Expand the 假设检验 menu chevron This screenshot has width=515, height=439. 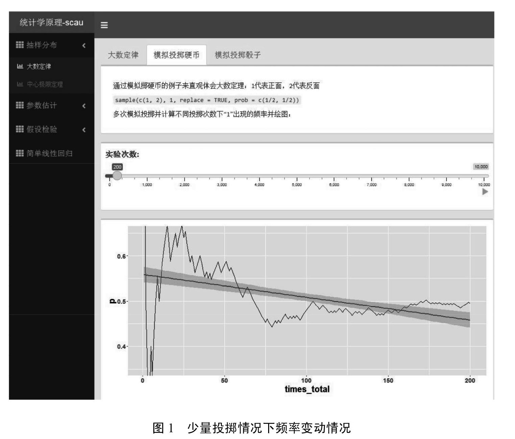pyautogui.click(x=84, y=130)
